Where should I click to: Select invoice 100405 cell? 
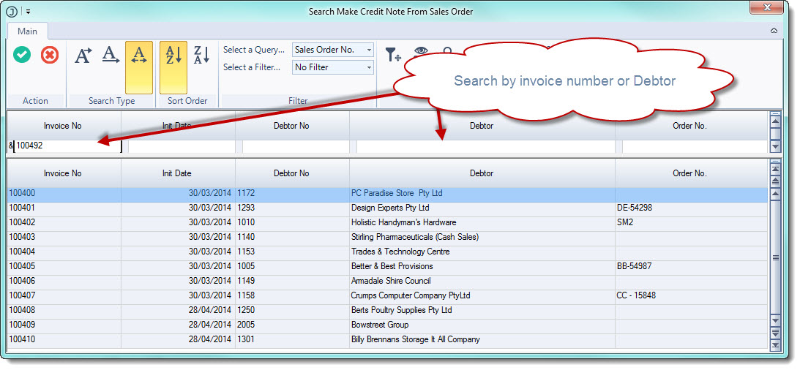64,266
